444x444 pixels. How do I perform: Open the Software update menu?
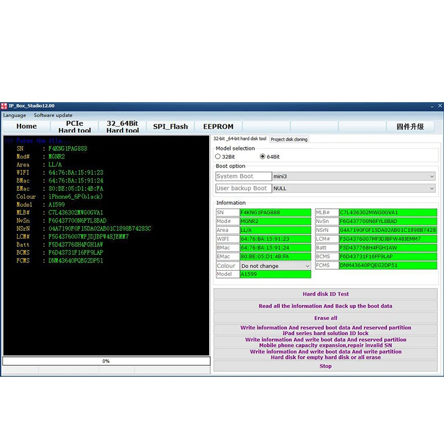(x=53, y=115)
